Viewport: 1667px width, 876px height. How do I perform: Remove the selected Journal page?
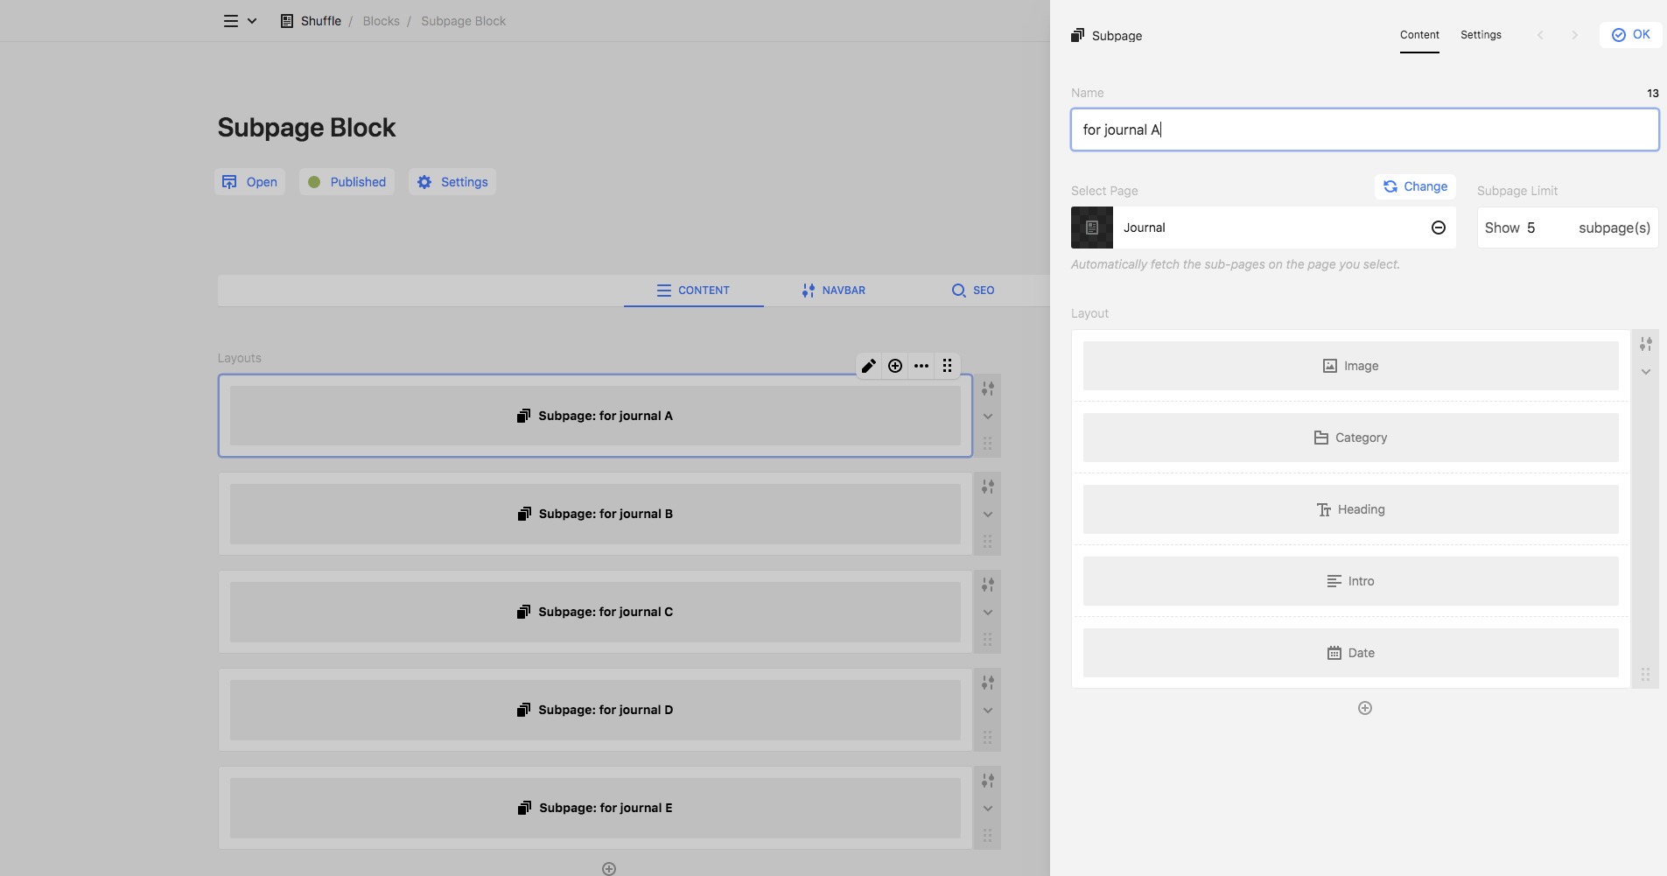(x=1438, y=228)
